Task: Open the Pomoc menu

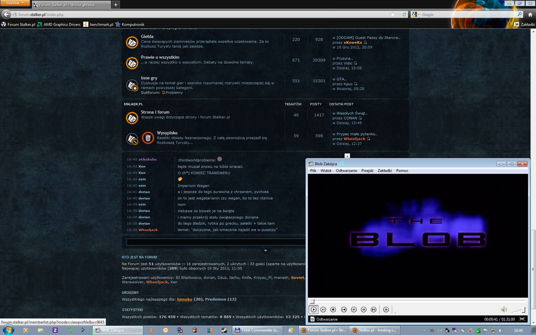Action: click(x=402, y=171)
